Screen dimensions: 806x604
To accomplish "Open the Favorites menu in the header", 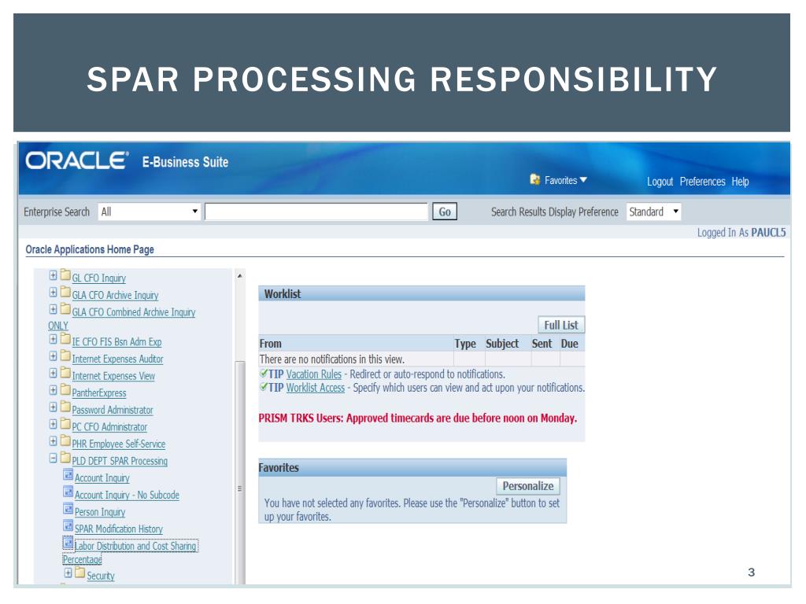I will click(x=565, y=180).
